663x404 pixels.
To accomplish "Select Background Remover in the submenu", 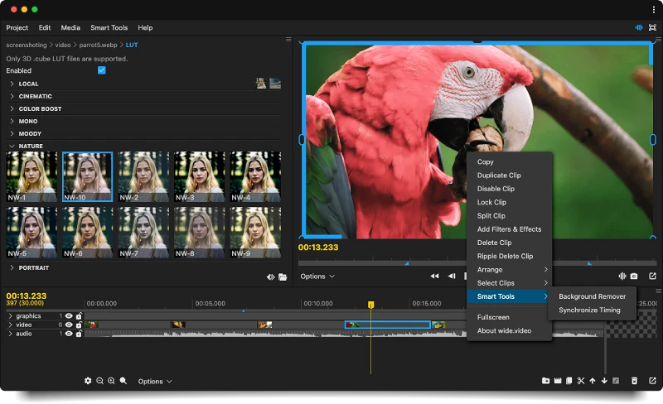I will [592, 296].
